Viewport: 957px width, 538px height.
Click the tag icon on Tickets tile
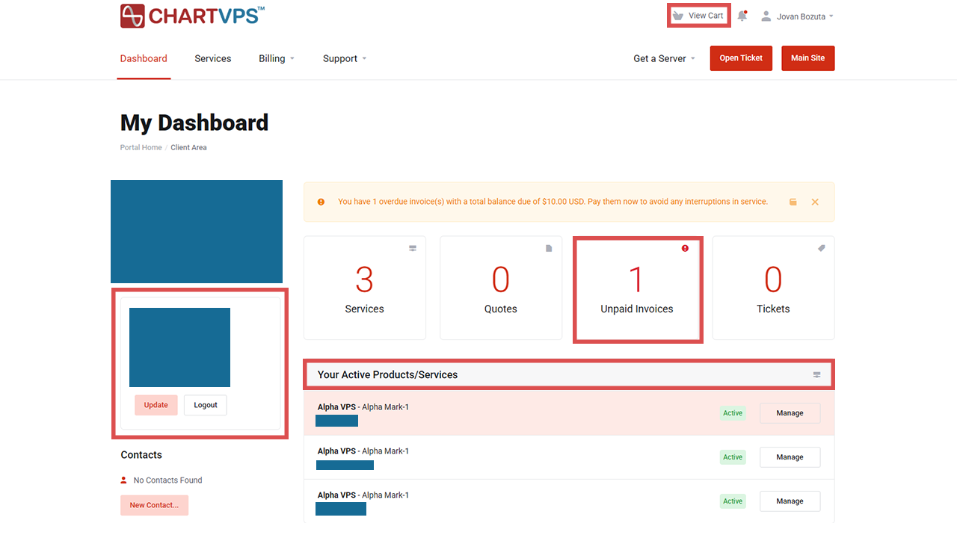tap(821, 249)
